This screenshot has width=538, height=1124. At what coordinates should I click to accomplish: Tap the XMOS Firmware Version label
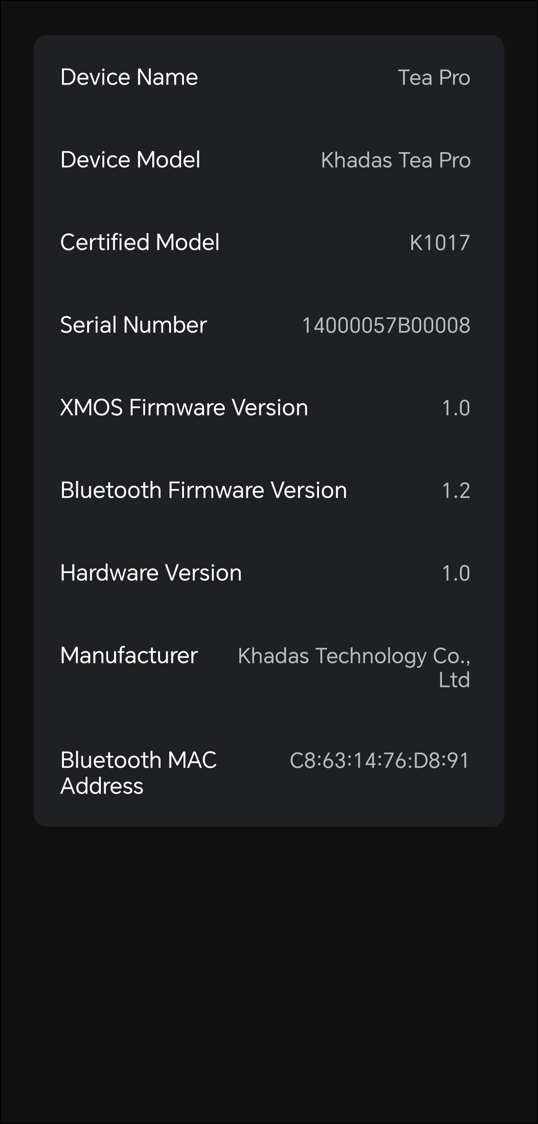[x=184, y=408]
